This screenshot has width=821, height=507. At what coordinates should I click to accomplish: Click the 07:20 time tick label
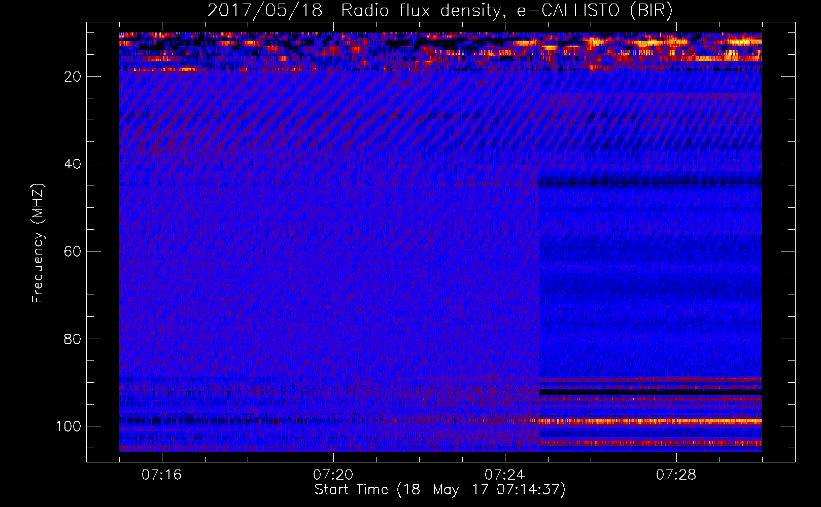[x=333, y=475]
